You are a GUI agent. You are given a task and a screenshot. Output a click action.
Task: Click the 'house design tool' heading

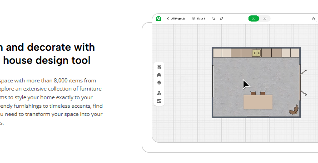pos(47,60)
